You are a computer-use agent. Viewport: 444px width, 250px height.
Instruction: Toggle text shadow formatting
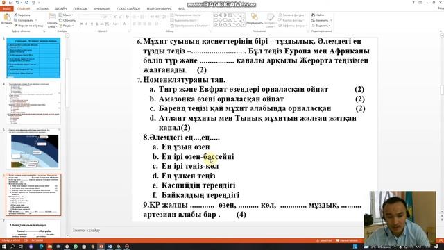click(x=97, y=24)
